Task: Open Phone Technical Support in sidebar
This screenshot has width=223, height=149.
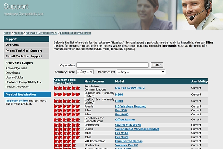Action: click(x=26, y=51)
